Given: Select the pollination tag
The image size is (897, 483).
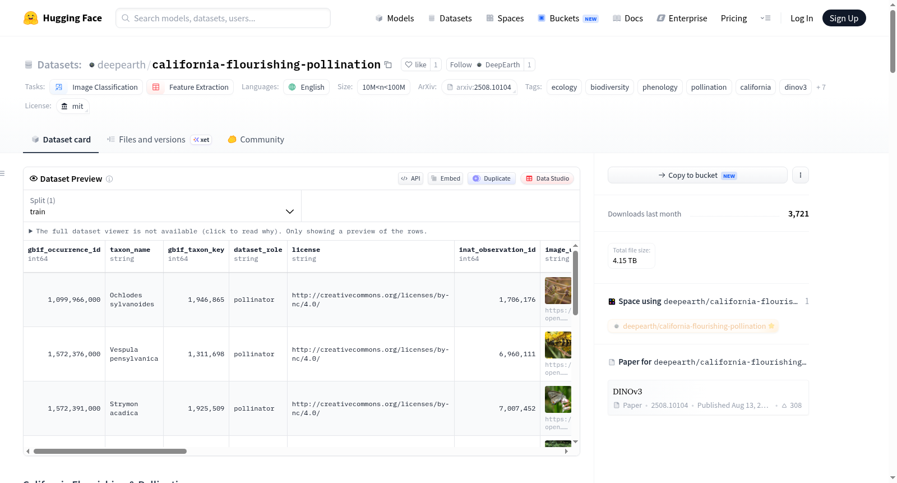Looking at the screenshot, I should click(x=709, y=87).
